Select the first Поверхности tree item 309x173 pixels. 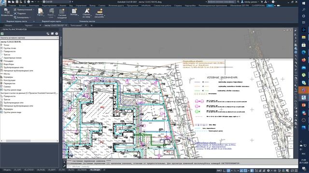[x=10, y=51]
